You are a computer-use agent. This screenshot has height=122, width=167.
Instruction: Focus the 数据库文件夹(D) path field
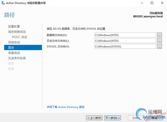(x=125, y=35)
